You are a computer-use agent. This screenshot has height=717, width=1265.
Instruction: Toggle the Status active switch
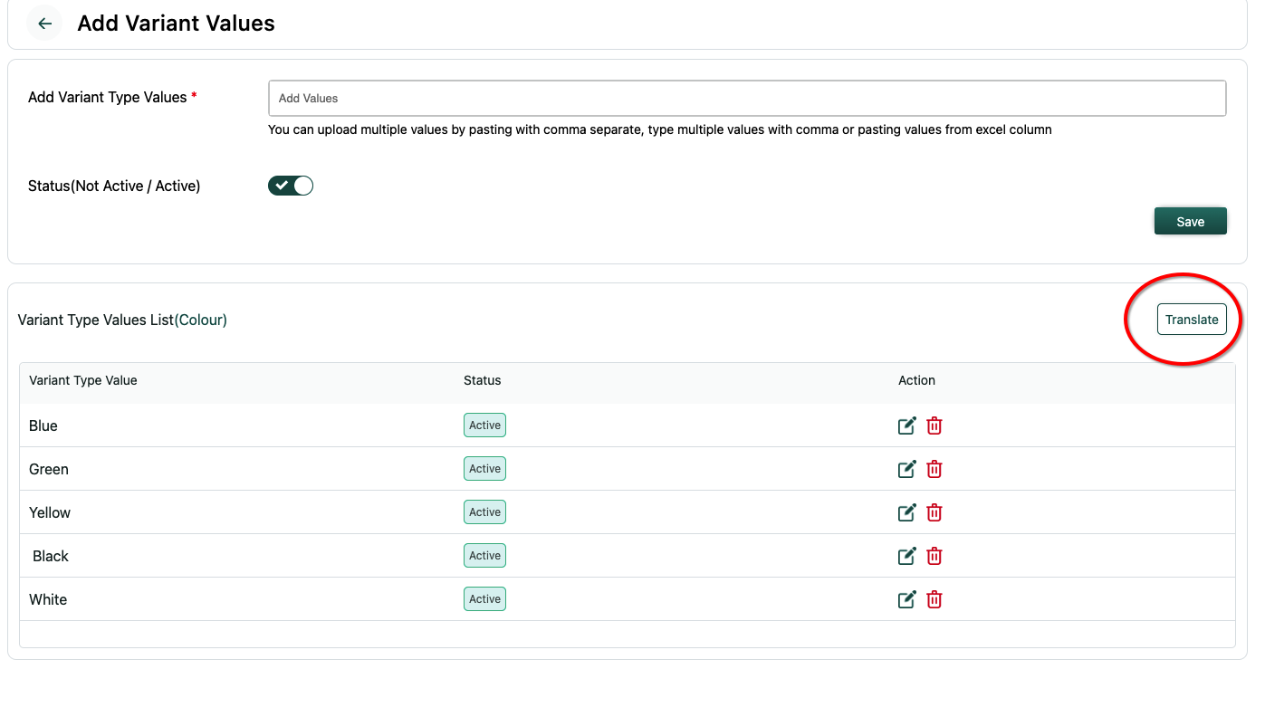tap(291, 186)
